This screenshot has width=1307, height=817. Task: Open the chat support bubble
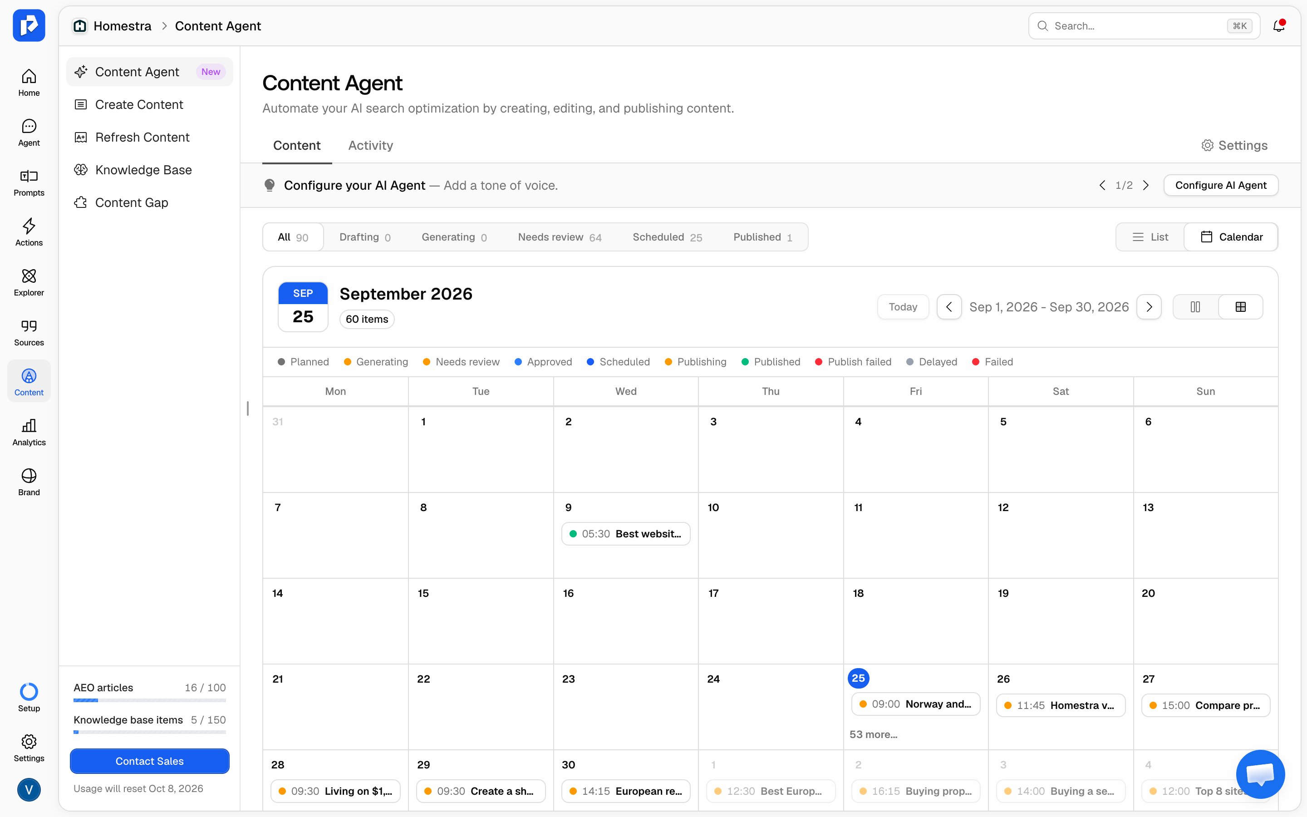click(1260, 774)
